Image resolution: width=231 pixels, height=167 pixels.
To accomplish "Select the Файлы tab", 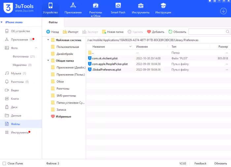I will point(53,22).
